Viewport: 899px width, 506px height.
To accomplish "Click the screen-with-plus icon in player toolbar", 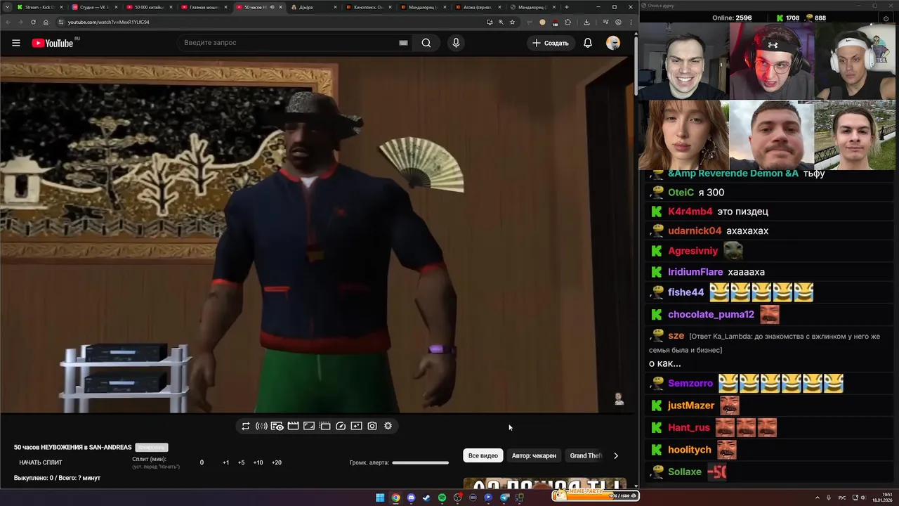I will tap(356, 426).
